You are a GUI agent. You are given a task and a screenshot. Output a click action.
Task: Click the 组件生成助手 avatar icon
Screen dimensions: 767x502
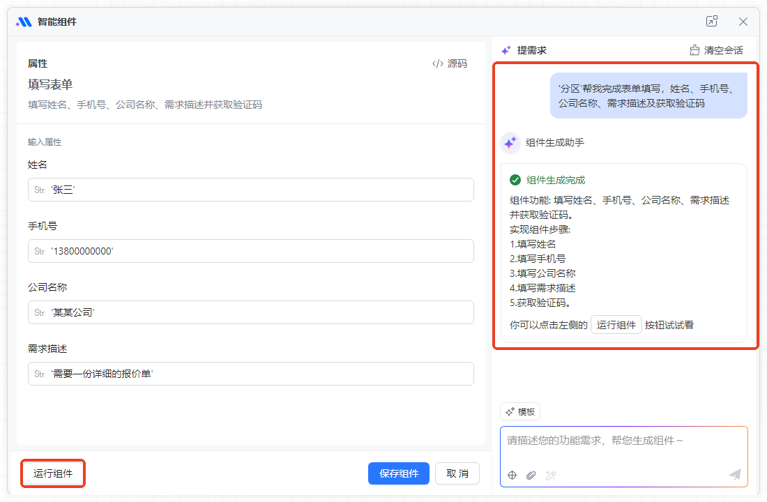510,142
